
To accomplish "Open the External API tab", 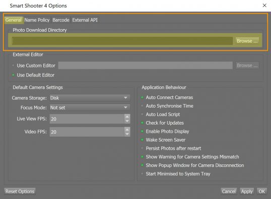I will pos(85,20).
